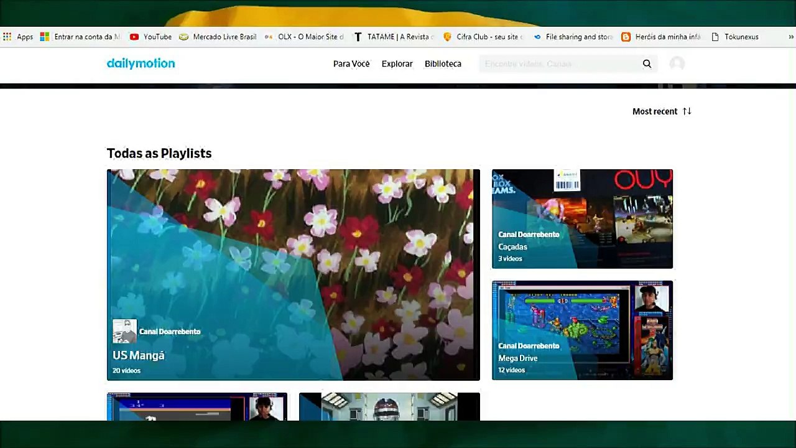Open the playlist with robot helmet thumbnail
796x448 pixels.
[389, 406]
